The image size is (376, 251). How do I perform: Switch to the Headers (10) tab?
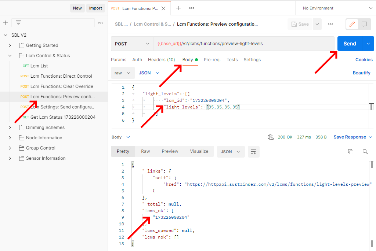(x=161, y=59)
